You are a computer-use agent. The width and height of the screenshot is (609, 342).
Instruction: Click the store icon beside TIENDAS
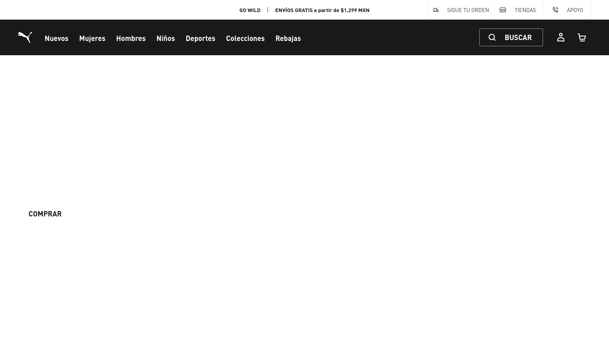[503, 10]
